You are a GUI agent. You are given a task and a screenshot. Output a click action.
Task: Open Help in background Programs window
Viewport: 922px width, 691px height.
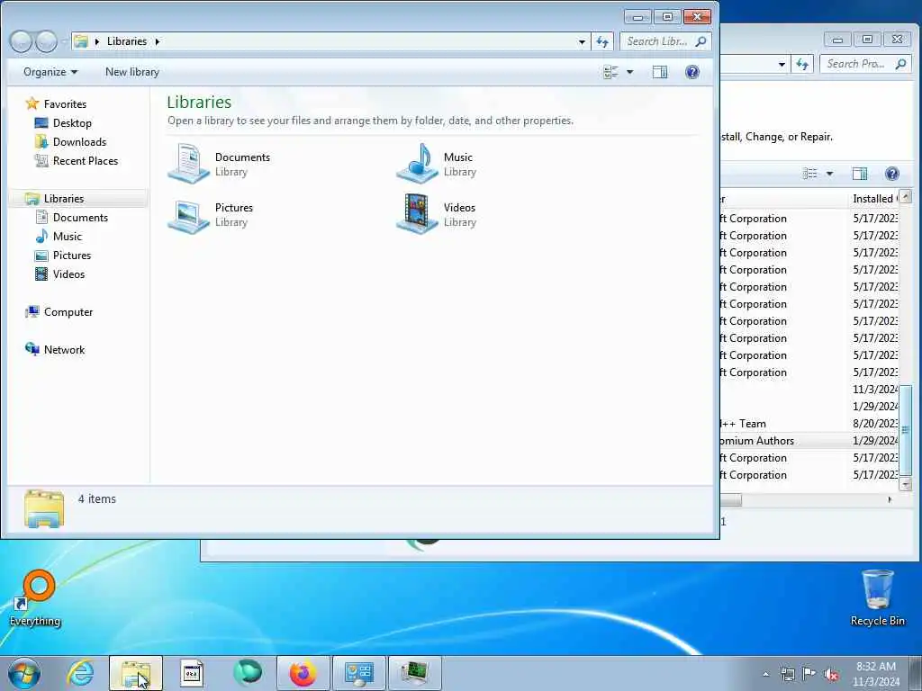point(892,174)
